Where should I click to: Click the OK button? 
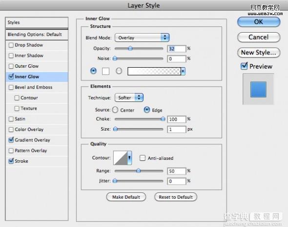click(x=259, y=22)
